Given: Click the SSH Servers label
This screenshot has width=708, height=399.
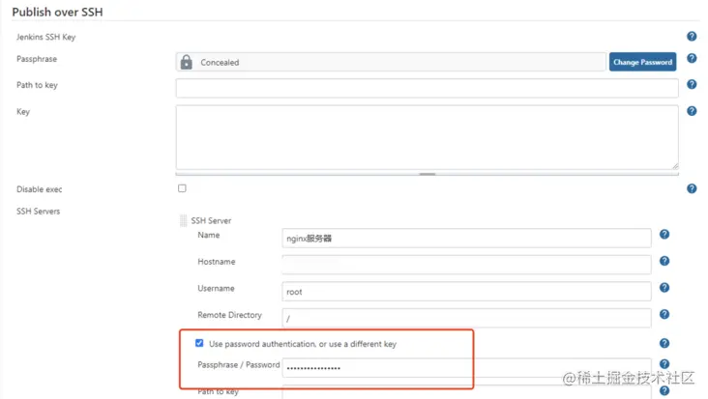Looking at the screenshot, I should 38,211.
